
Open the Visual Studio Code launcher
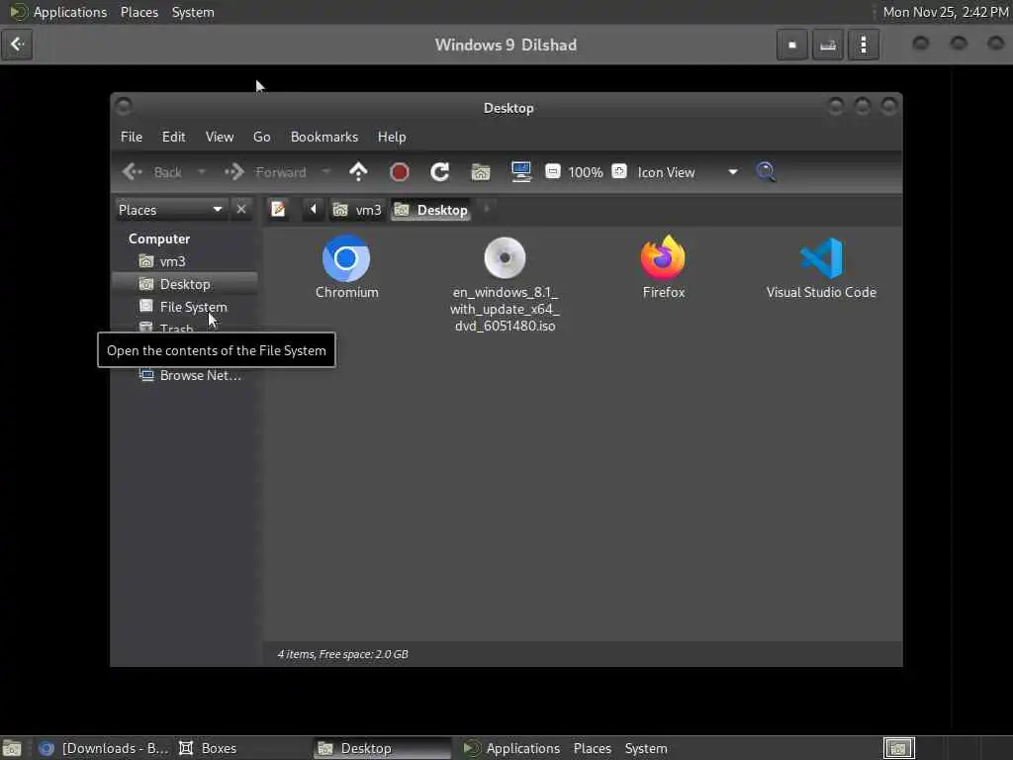coord(821,258)
